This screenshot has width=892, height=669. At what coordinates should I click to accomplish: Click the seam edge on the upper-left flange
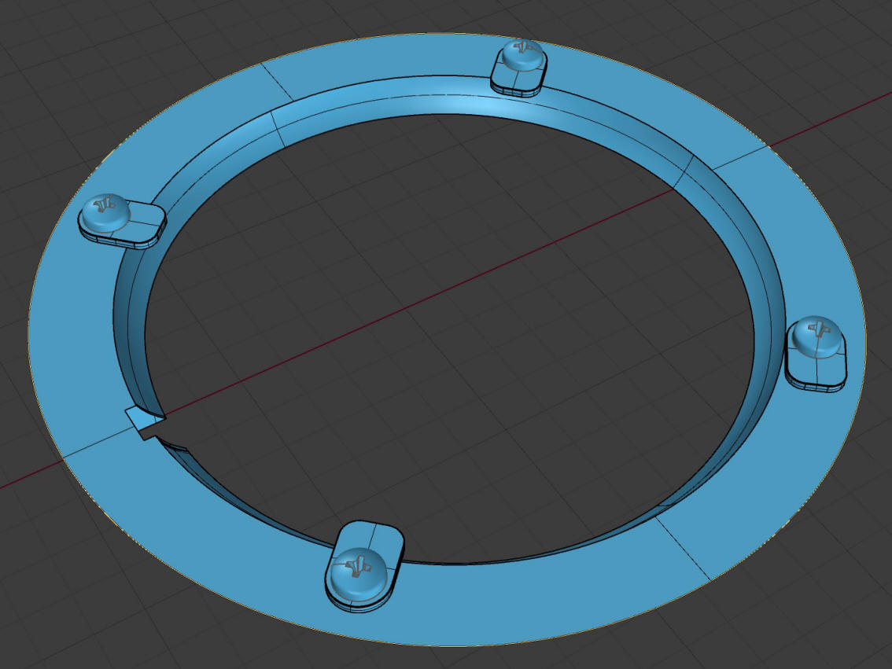click(276, 82)
